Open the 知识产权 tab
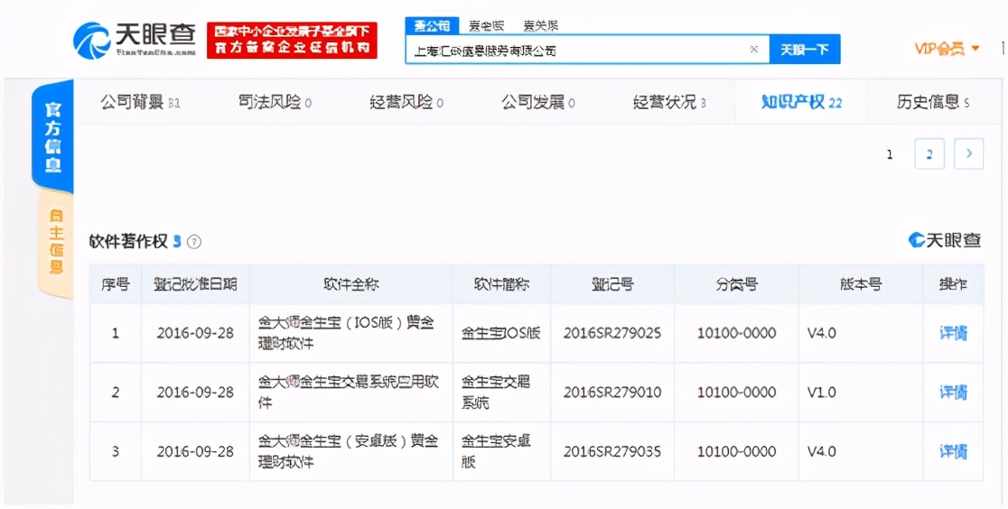This screenshot has width=1008, height=509. click(801, 102)
